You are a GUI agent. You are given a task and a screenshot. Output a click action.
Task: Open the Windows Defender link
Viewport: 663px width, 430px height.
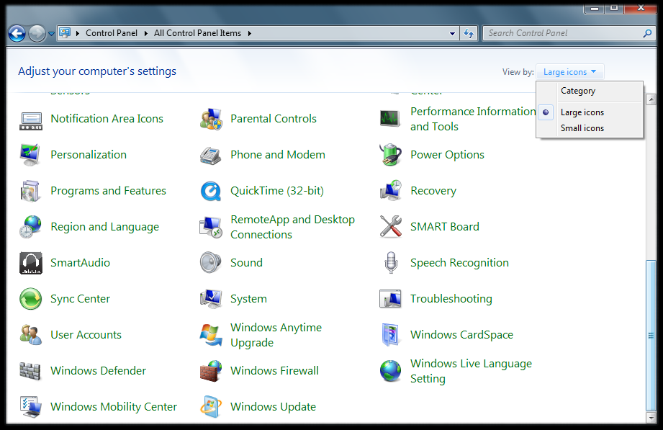point(98,371)
